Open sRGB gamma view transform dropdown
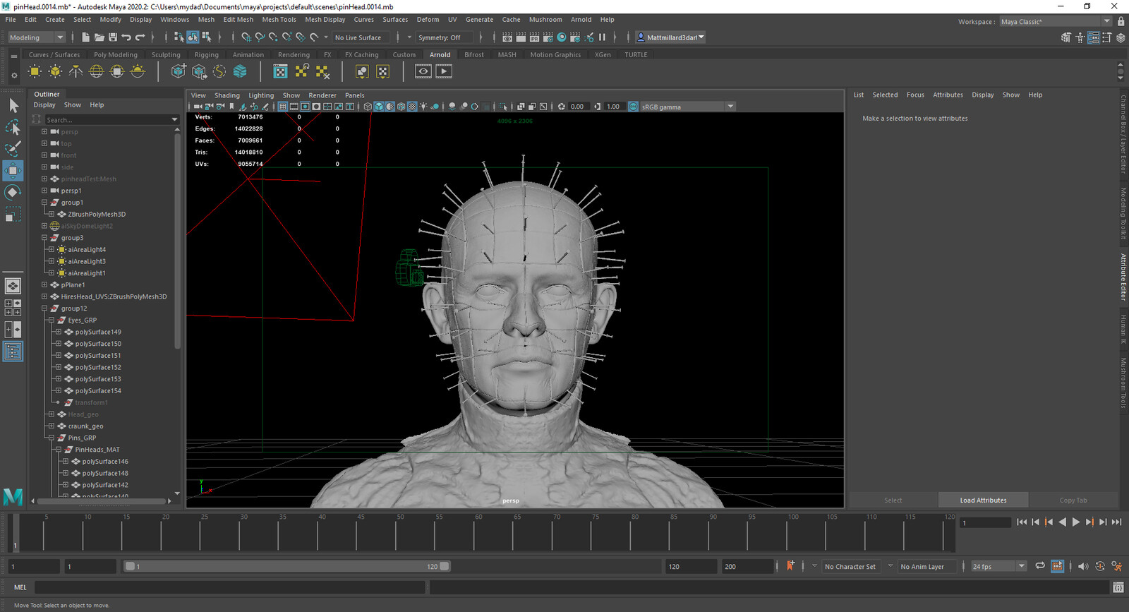 pos(687,107)
